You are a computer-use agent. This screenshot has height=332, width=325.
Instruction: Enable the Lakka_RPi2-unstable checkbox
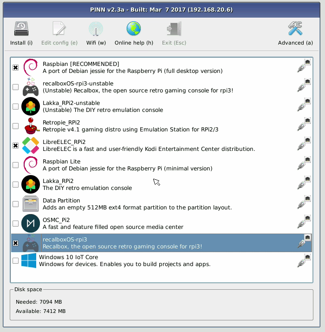pos(15,106)
